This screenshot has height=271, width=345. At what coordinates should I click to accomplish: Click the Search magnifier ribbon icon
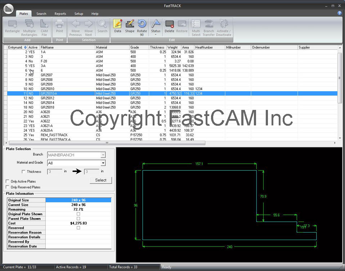[102, 24]
